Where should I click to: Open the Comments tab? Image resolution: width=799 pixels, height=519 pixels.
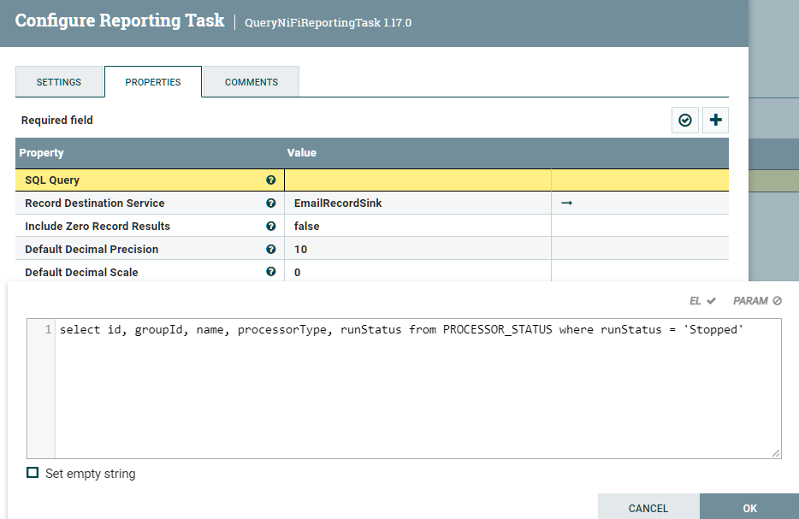tap(252, 82)
